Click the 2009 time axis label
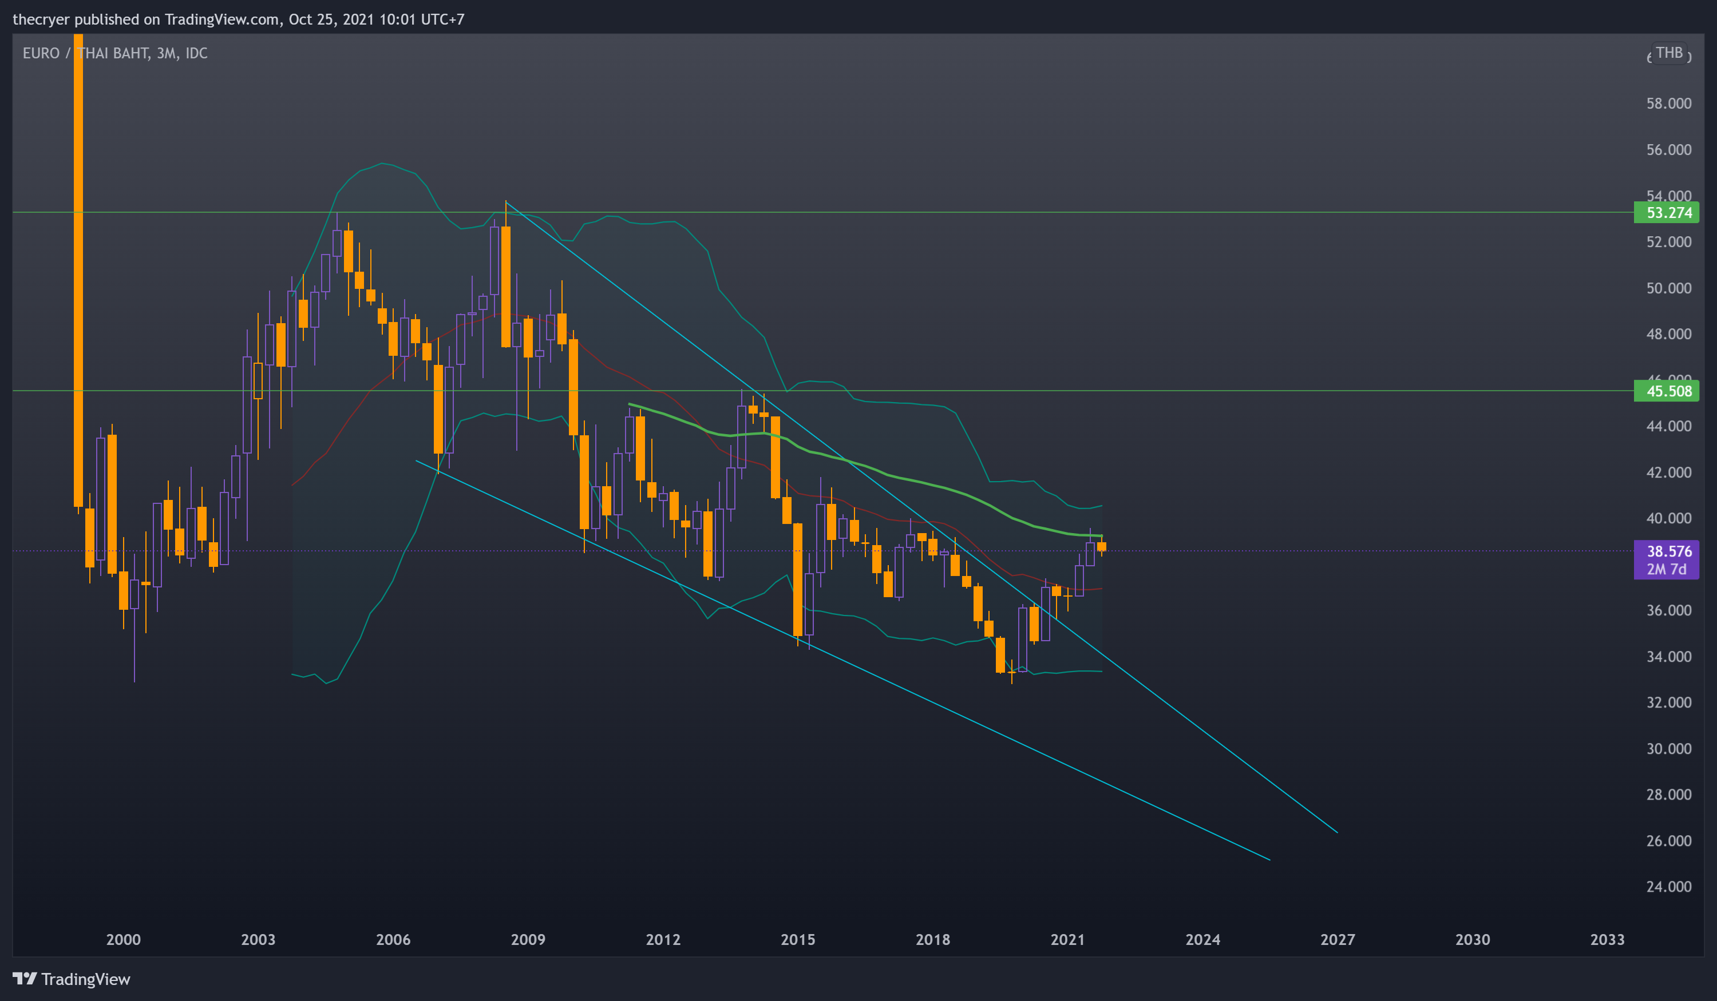This screenshot has width=1717, height=1001. tap(528, 940)
